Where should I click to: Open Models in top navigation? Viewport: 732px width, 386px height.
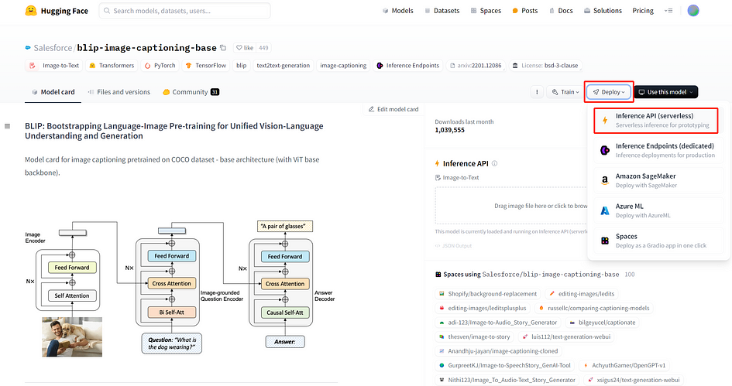[397, 11]
